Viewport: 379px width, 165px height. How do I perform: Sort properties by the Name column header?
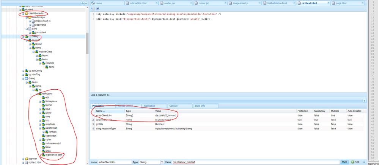[x=100, y=111]
